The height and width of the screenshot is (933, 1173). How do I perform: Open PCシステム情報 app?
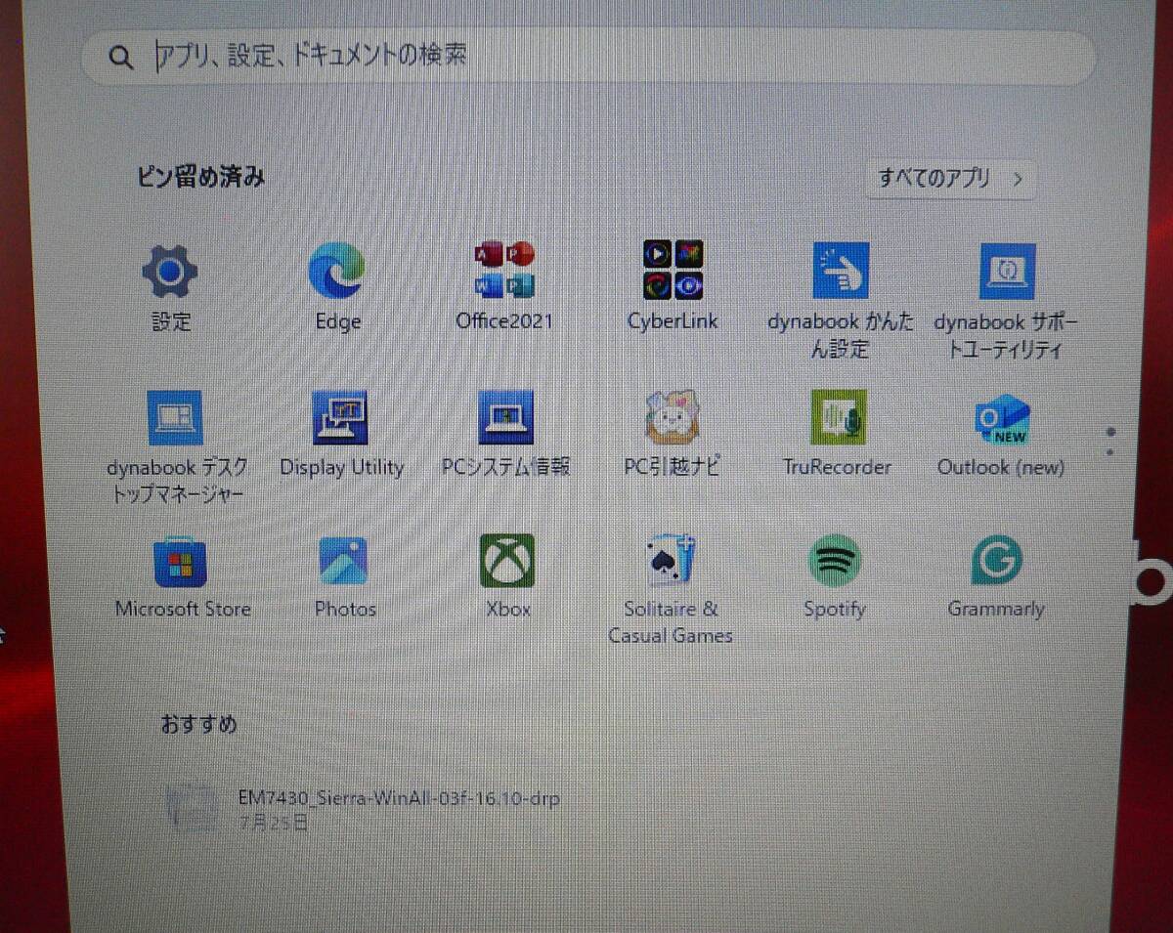[x=505, y=417]
